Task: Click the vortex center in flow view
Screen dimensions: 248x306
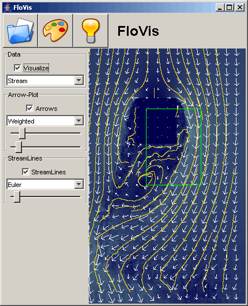Action: pos(146,178)
